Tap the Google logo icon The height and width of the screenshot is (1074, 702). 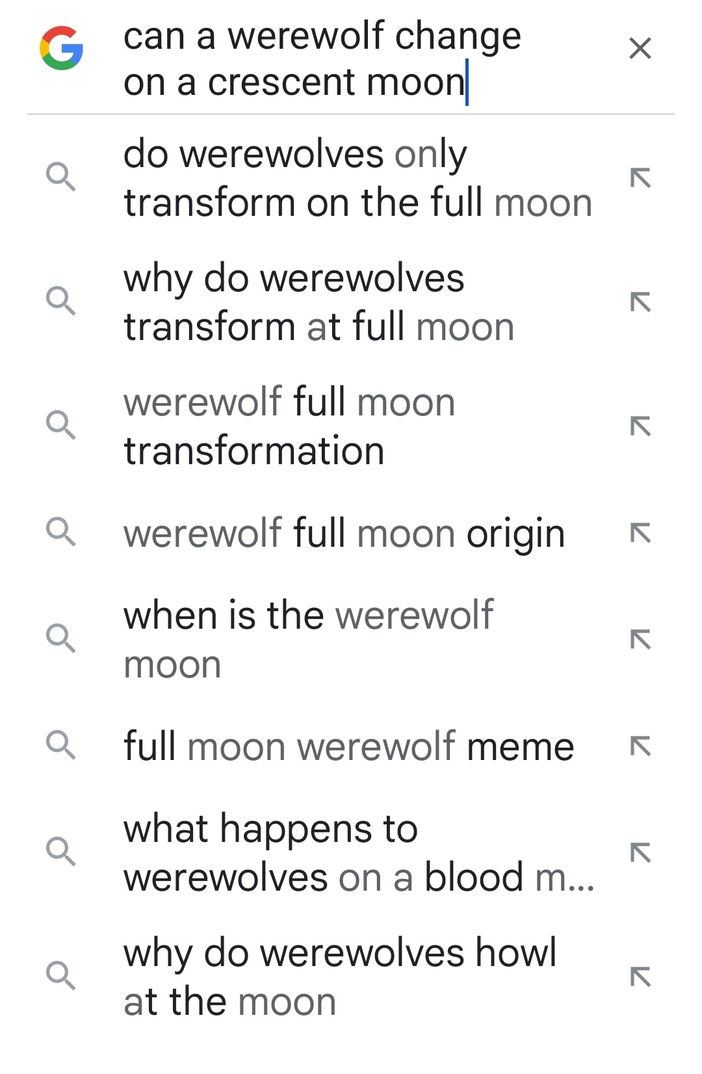click(61, 48)
